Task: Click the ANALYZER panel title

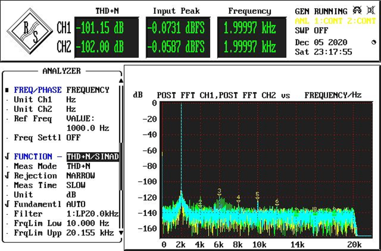Action: point(62,71)
